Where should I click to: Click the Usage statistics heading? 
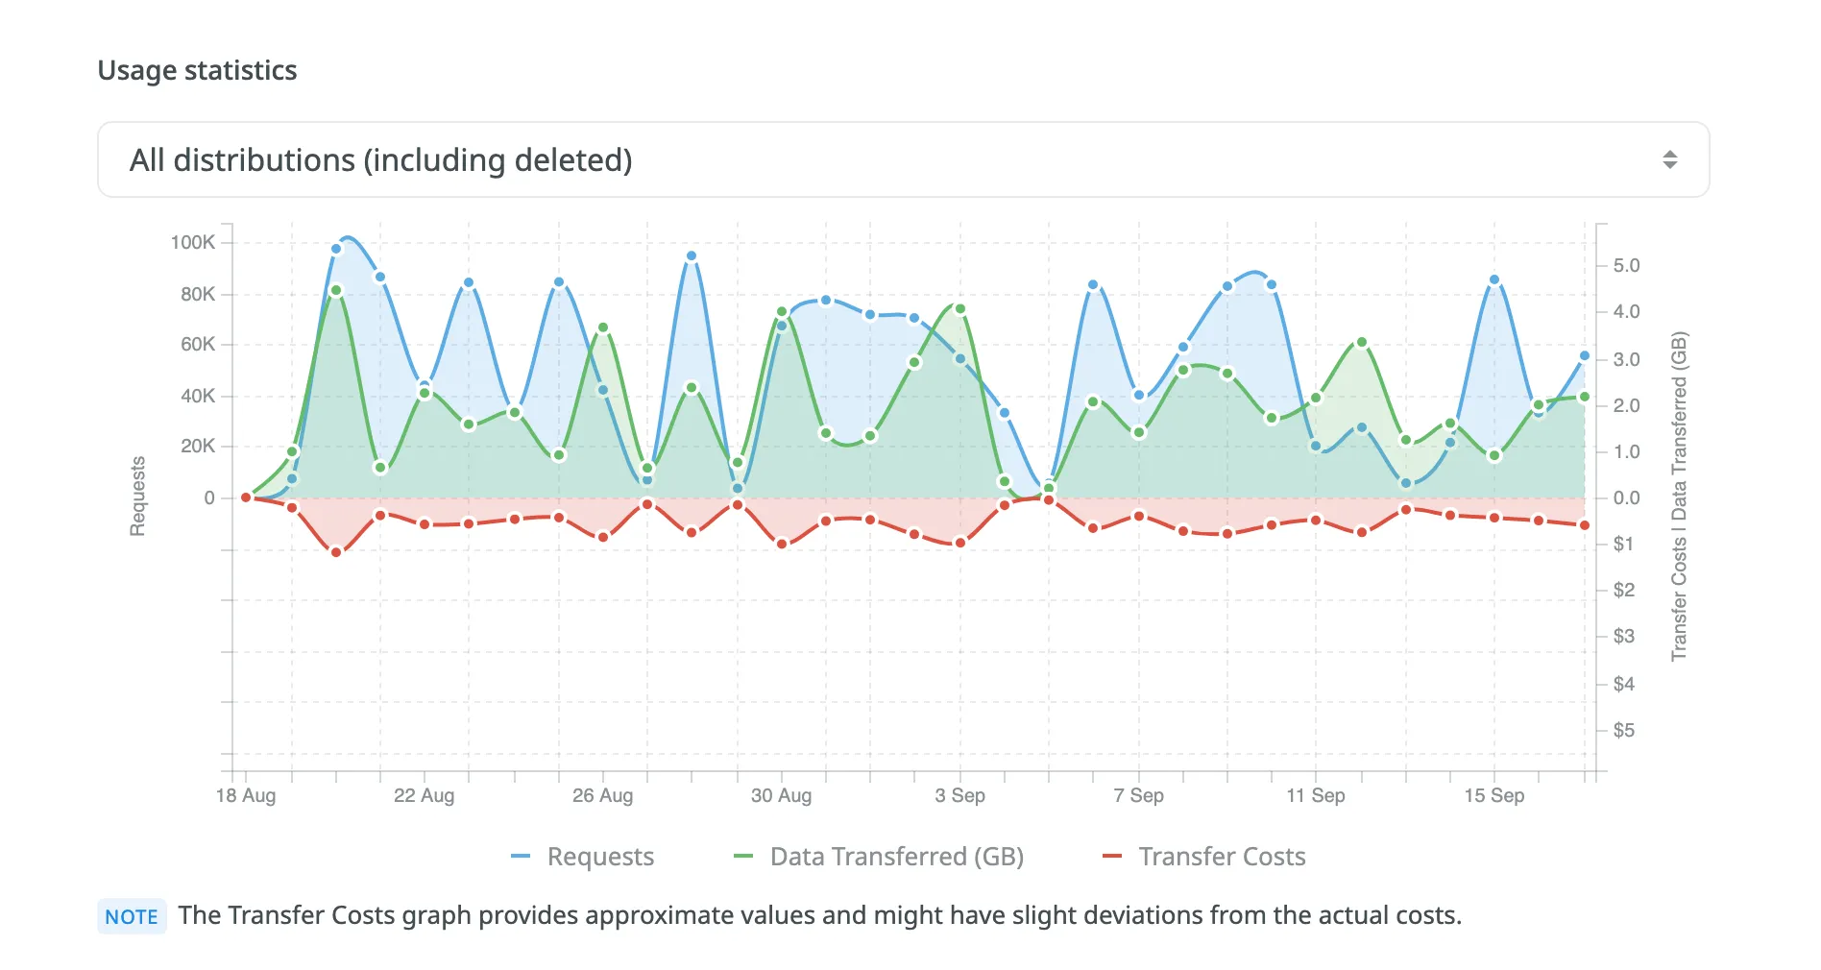[197, 69]
